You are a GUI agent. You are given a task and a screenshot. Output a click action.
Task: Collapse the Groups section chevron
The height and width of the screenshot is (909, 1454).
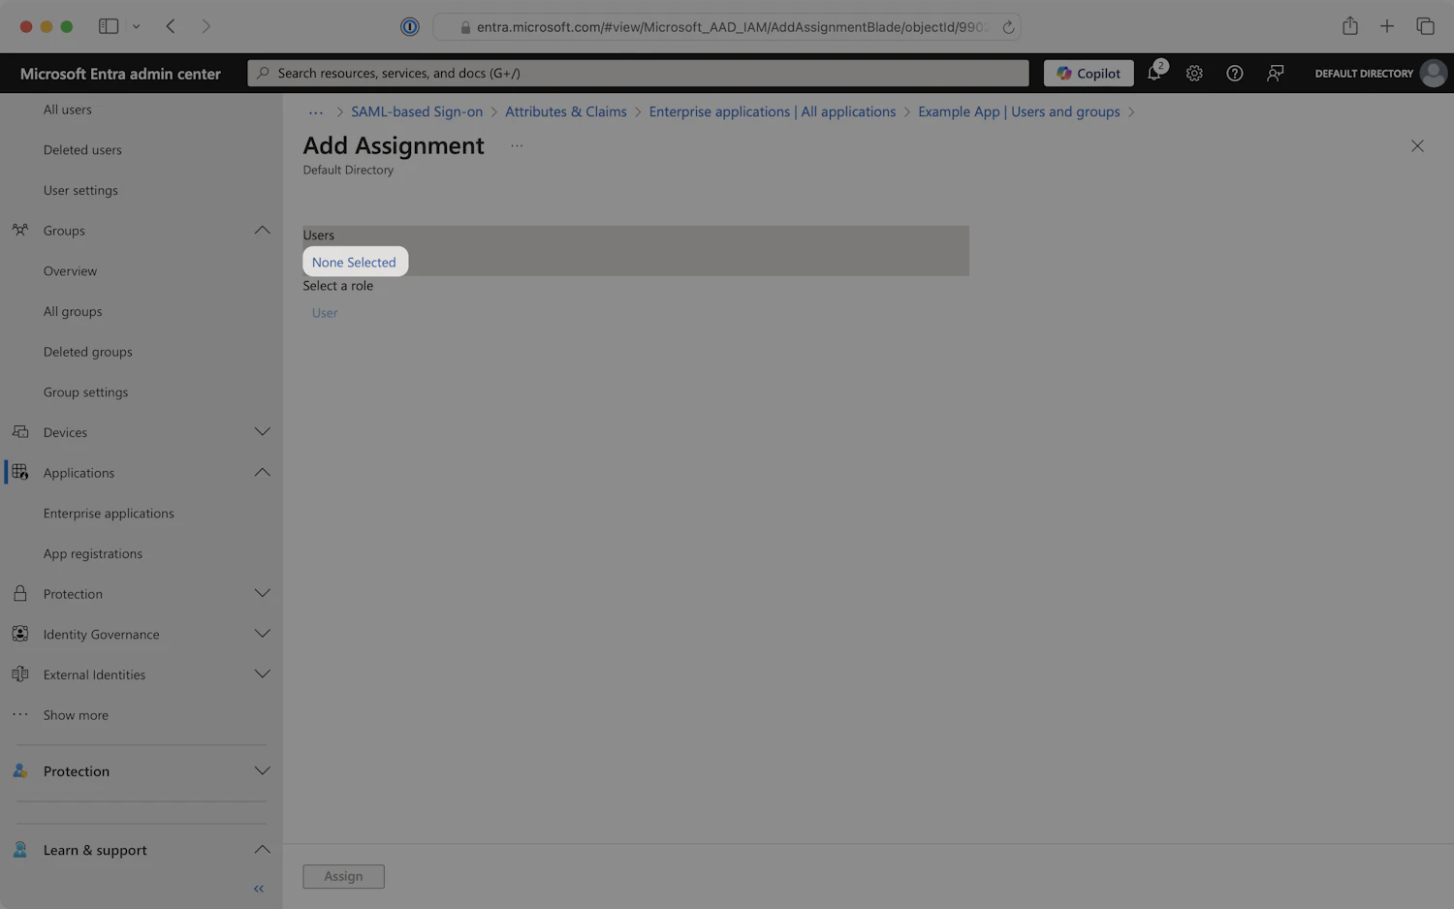click(x=262, y=230)
